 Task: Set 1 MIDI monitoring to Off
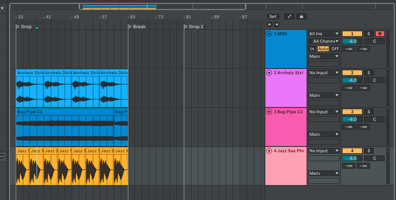pos(335,49)
